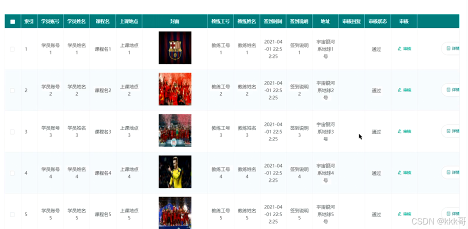468x229 pixels.
Task: Click the 地址 column header
Action: [325, 21]
